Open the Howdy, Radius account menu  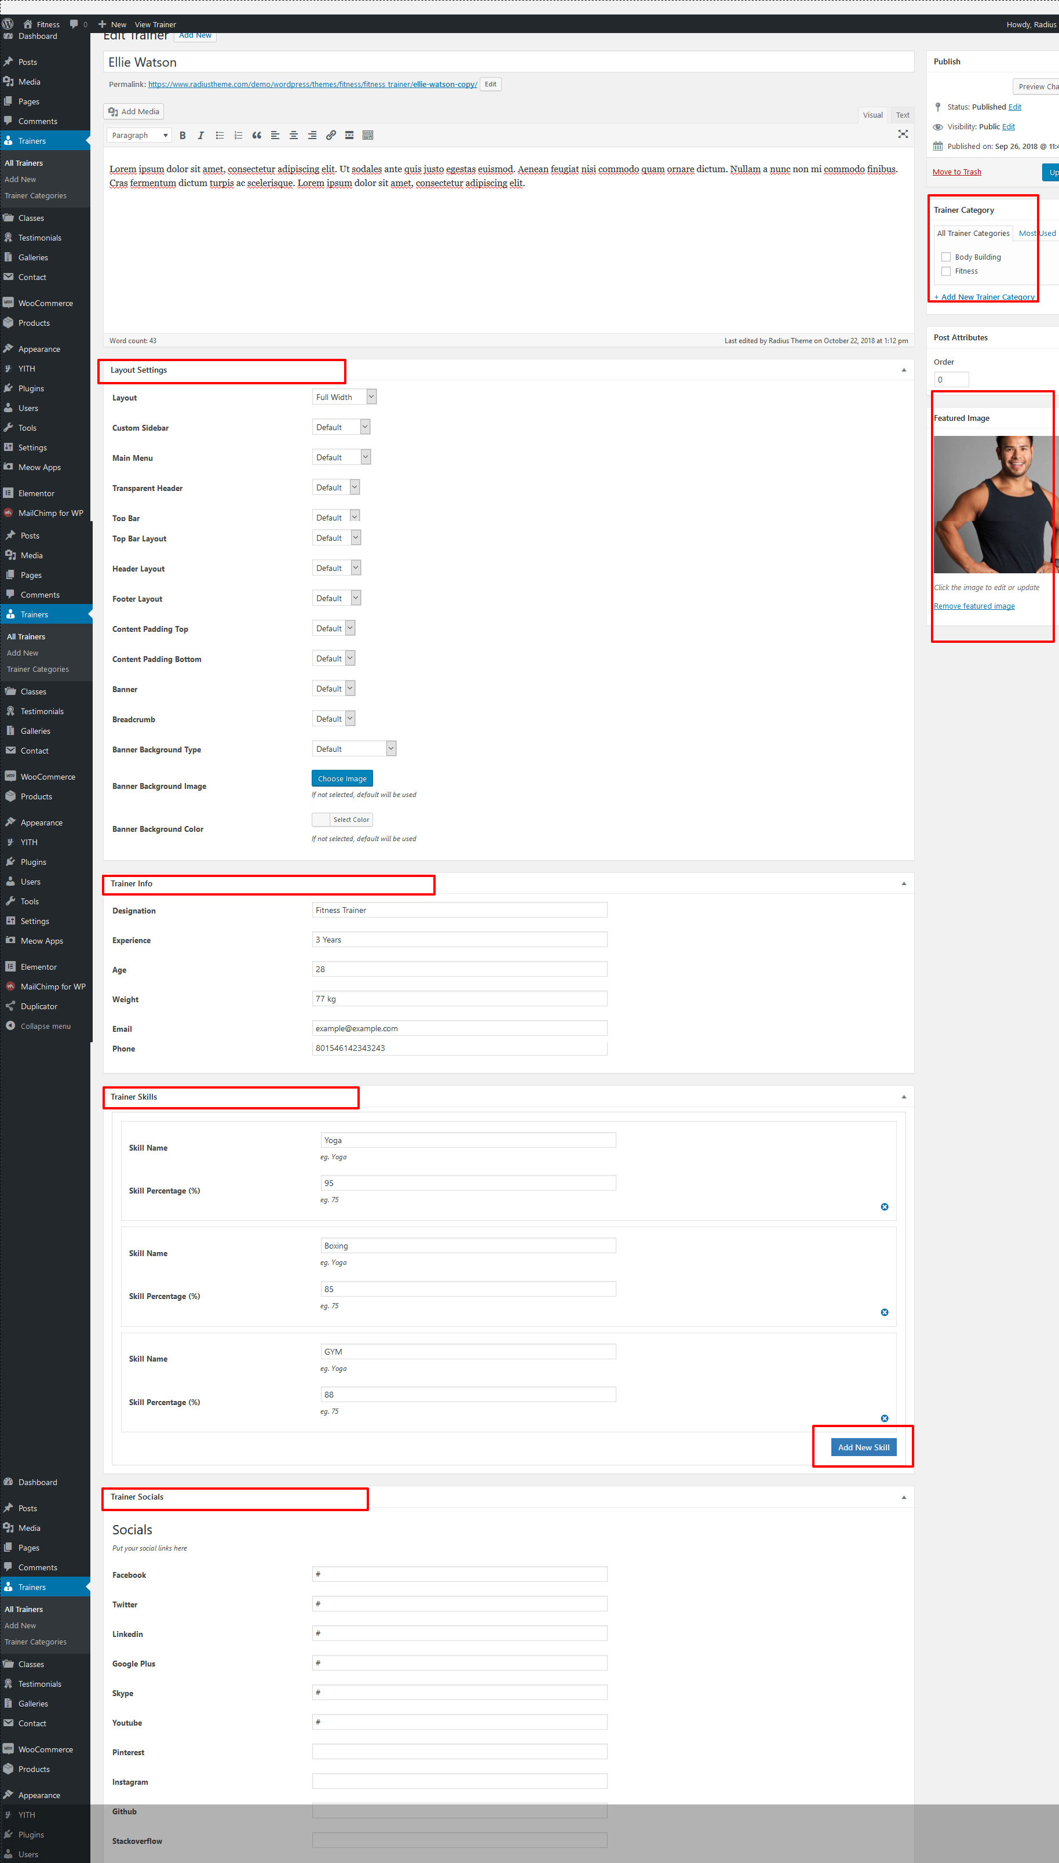tap(1031, 24)
